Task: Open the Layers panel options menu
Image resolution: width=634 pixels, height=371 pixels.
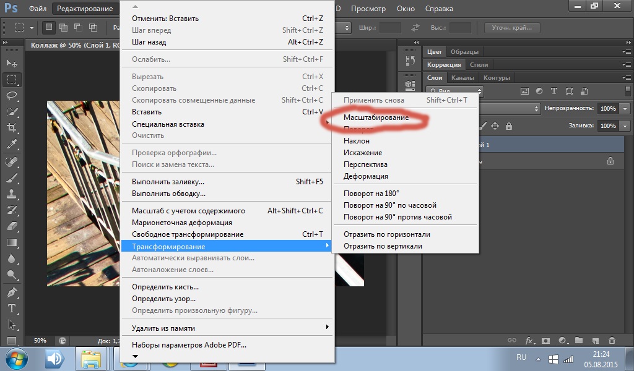Action: click(x=627, y=77)
